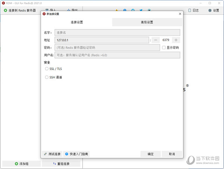Minimize the RDM main window
This screenshot has width=224, height=169.
pyautogui.click(x=200, y=3)
